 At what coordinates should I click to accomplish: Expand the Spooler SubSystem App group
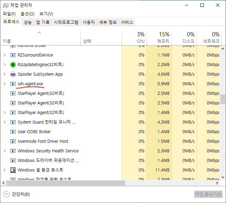4,74
